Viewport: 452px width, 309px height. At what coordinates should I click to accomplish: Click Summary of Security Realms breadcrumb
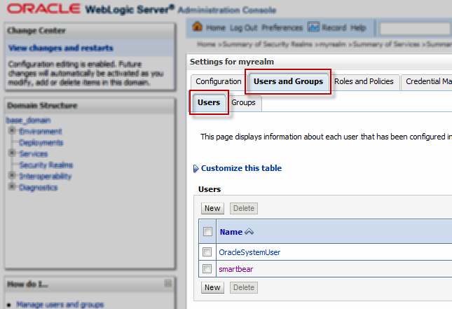point(268,44)
